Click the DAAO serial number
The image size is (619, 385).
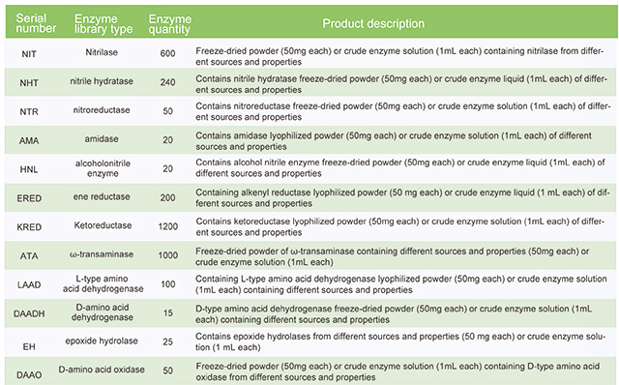click(x=29, y=374)
